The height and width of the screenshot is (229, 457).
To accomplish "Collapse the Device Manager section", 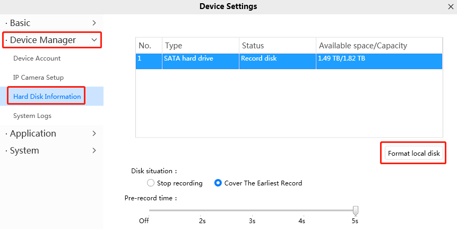I will (94, 40).
